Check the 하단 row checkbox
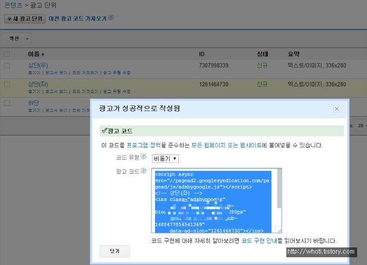The width and height of the screenshot is (367, 265). click(x=7, y=103)
